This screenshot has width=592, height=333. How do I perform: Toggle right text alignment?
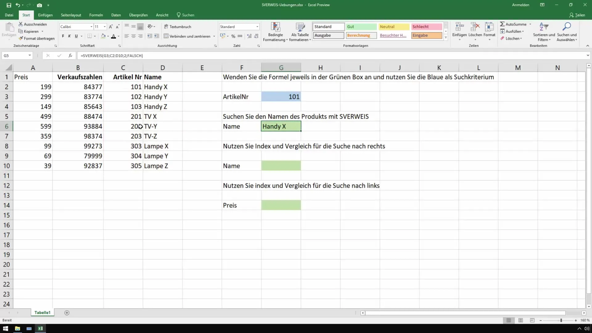[x=140, y=36]
